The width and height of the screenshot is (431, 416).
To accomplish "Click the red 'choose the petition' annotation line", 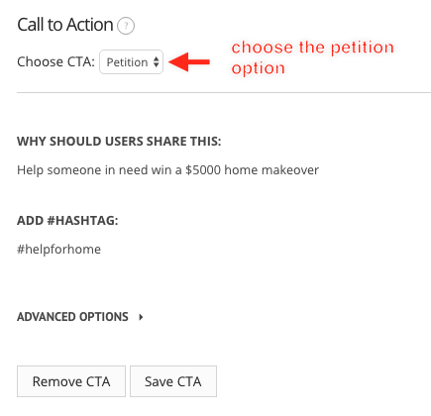I will pos(313,48).
